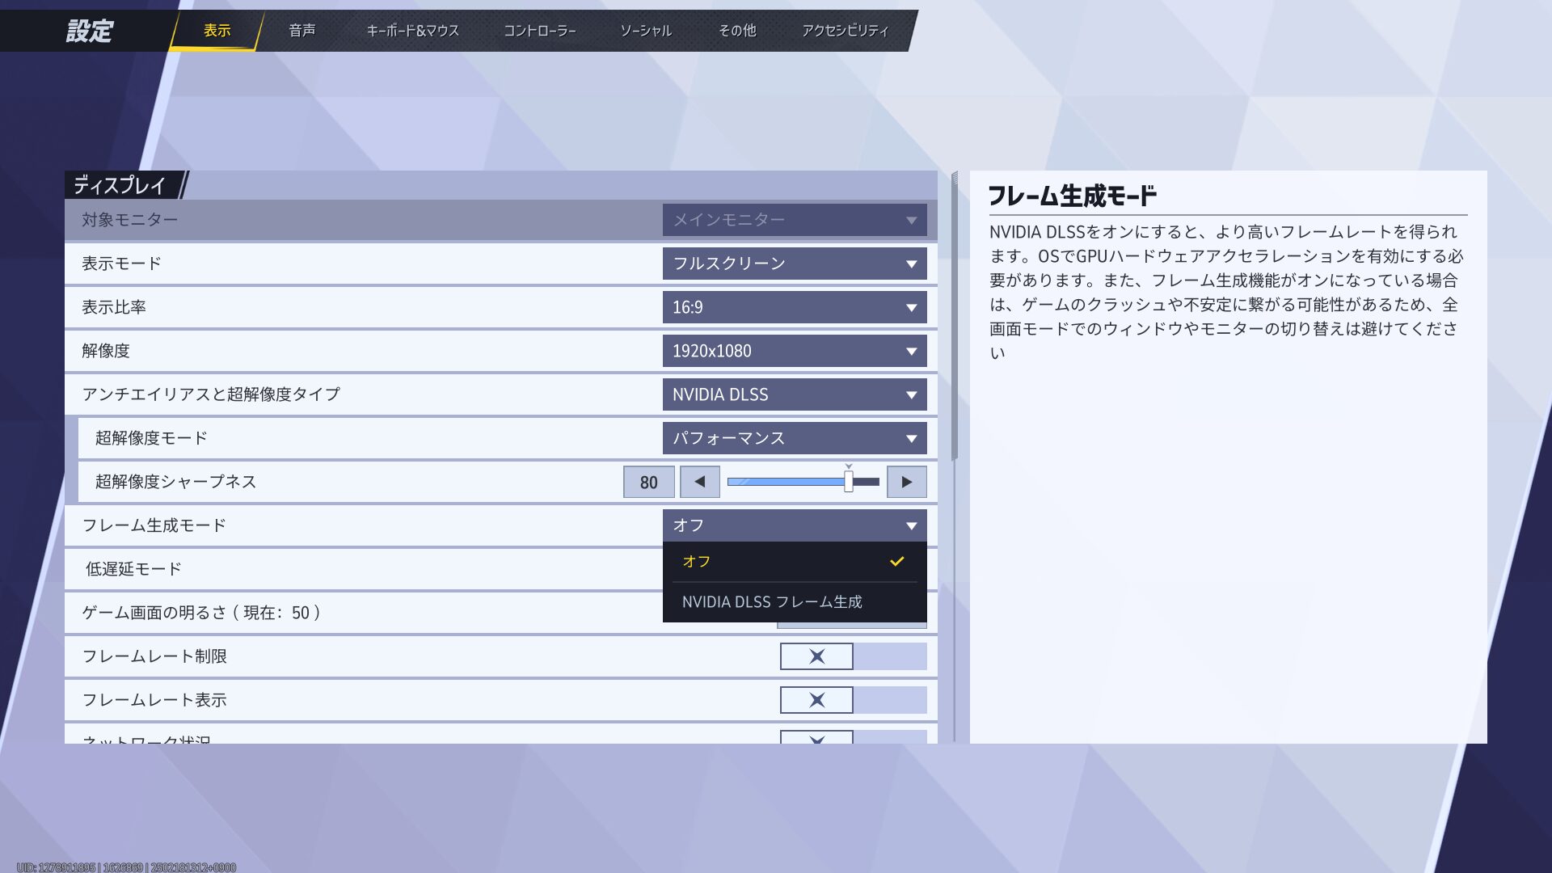Open the コントローラー tab
The height and width of the screenshot is (873, 1552).
pos(539,31)
